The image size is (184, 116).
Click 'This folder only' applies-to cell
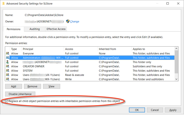142,62
